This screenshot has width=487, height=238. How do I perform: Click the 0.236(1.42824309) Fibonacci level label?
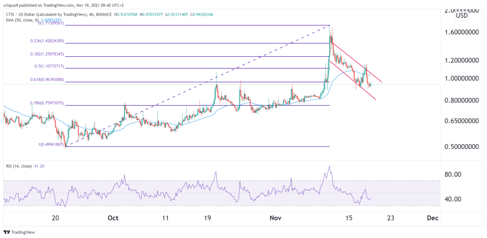coord(48,41)
